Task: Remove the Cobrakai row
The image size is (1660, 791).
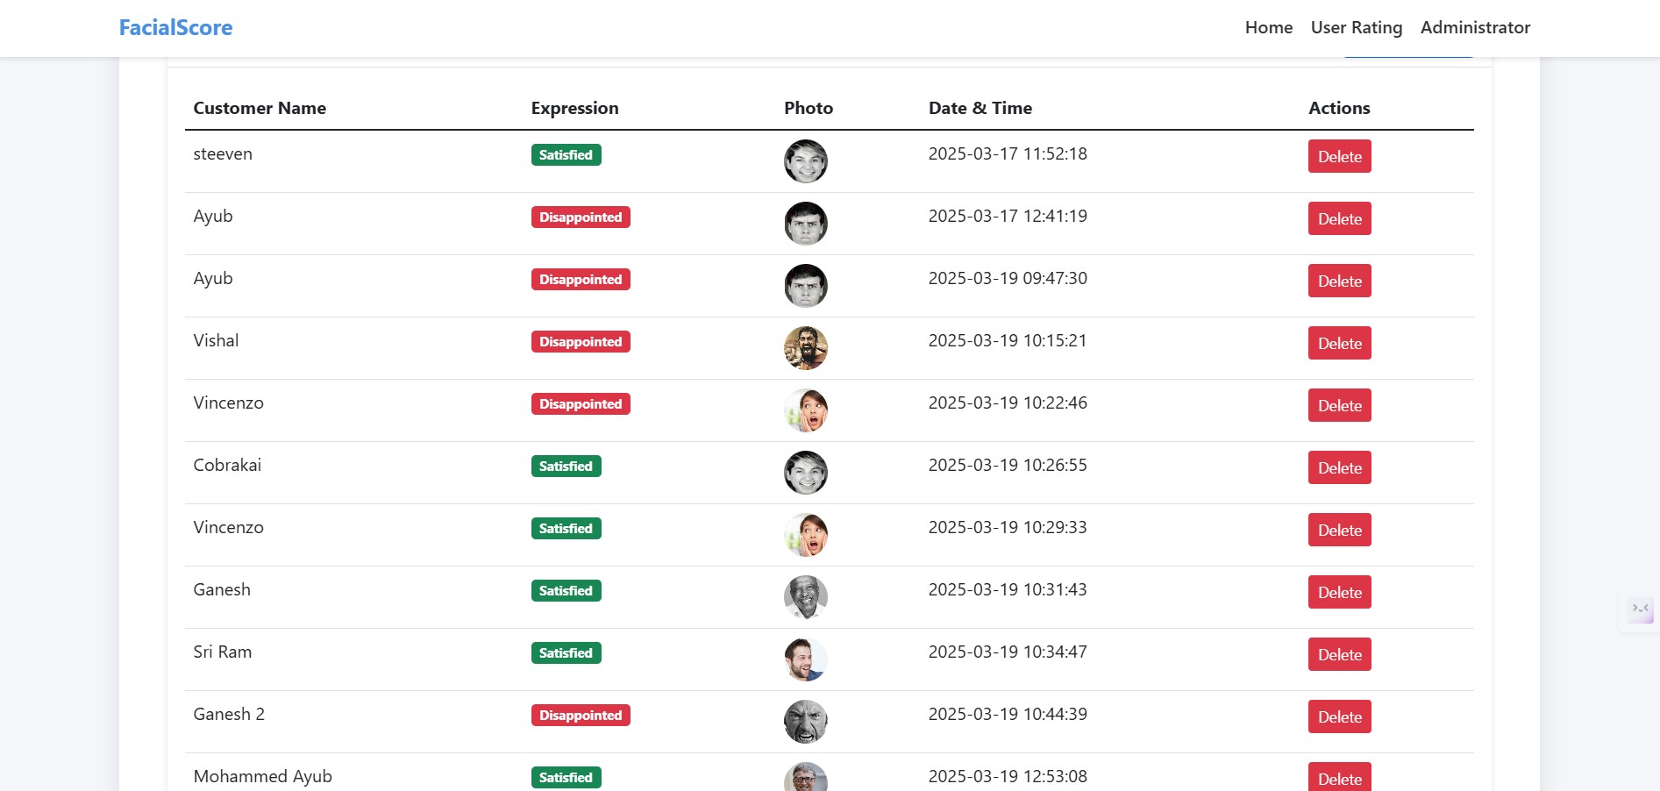Action: pos(1339,468)
